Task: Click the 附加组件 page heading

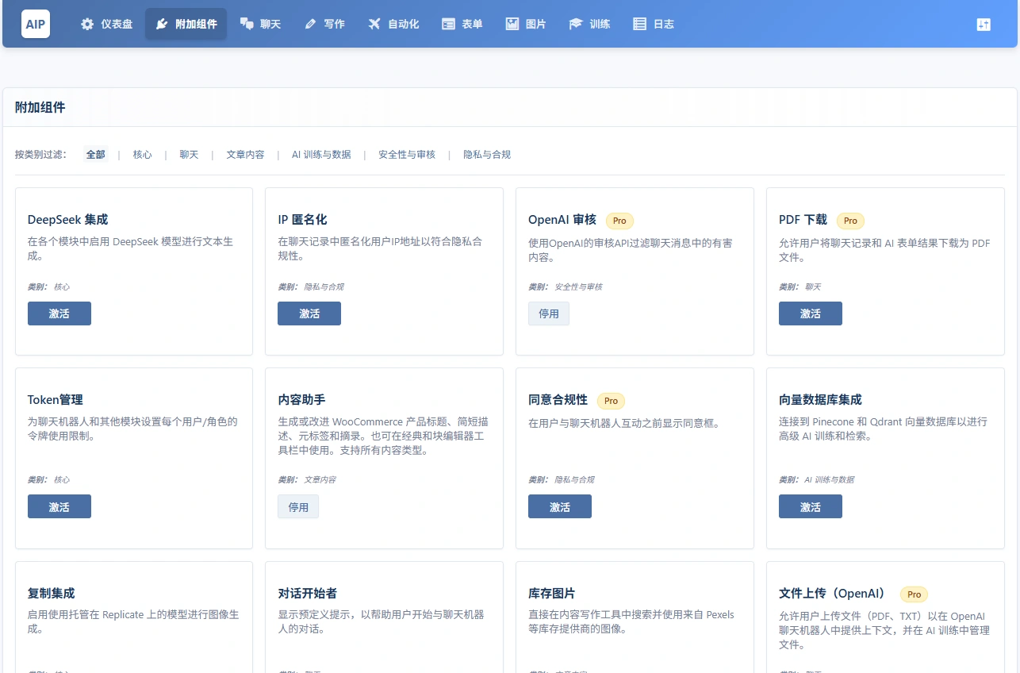Action: click(x=40, y=107)
